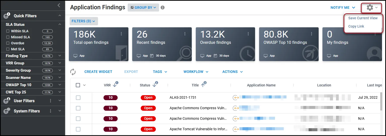Click the Apache Tomcat Vulnerable finding title

pyautogui.click(x=199, y=129)
